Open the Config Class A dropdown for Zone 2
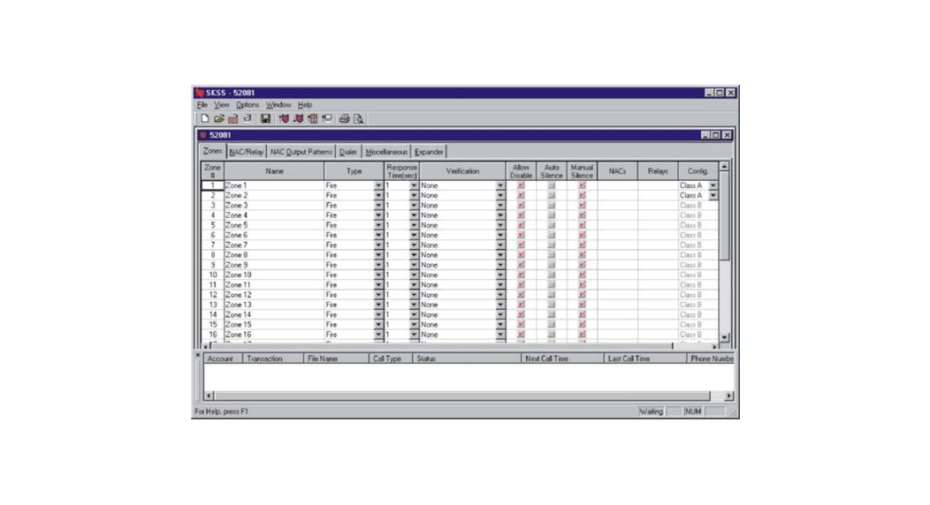Image resolution: width=930 pixels, height=505 pixels. click(713, 195)
